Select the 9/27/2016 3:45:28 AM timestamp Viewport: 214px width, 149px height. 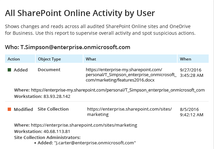(192, 72)
